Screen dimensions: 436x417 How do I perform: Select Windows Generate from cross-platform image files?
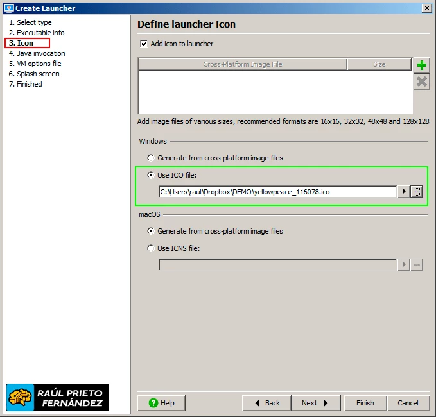(x=151, y=158)
